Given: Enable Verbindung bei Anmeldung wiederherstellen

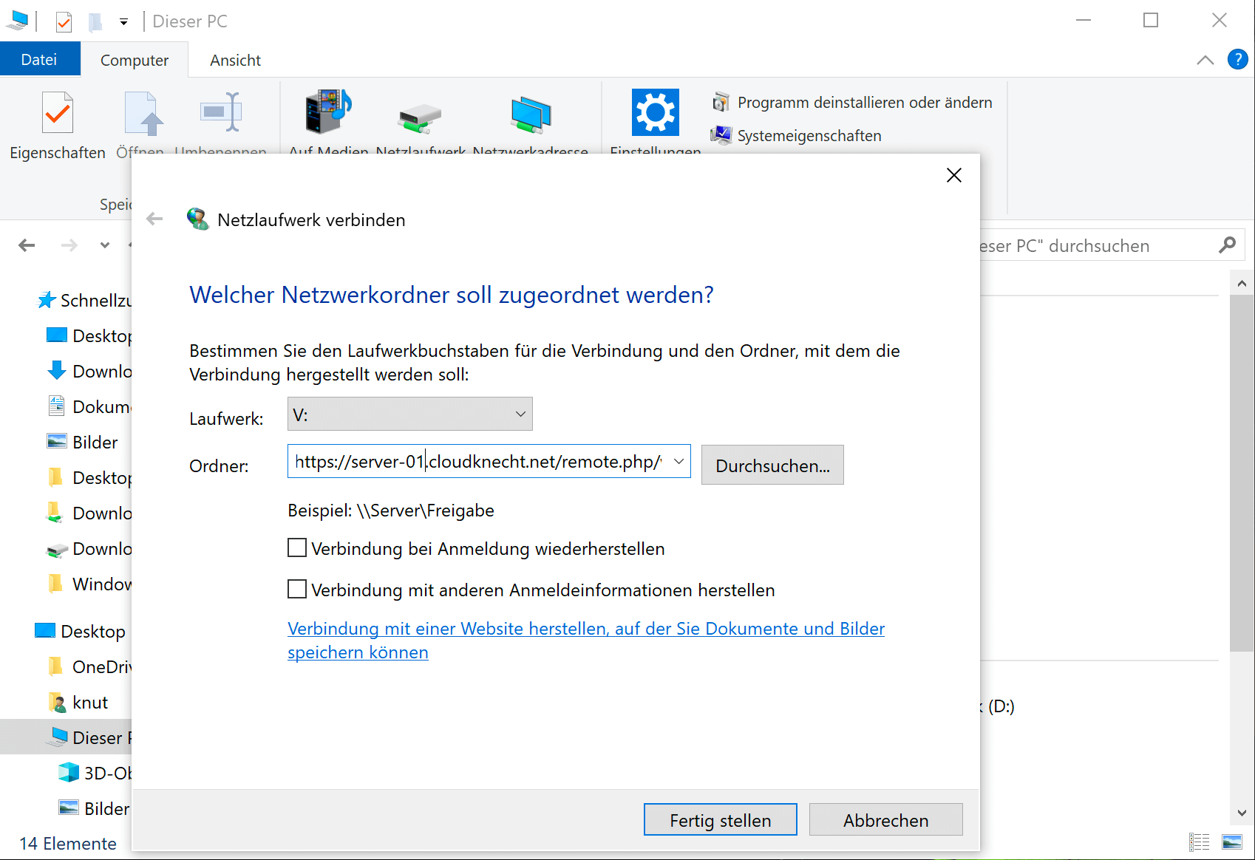Looking at the screenshot, I should point(296,547).
